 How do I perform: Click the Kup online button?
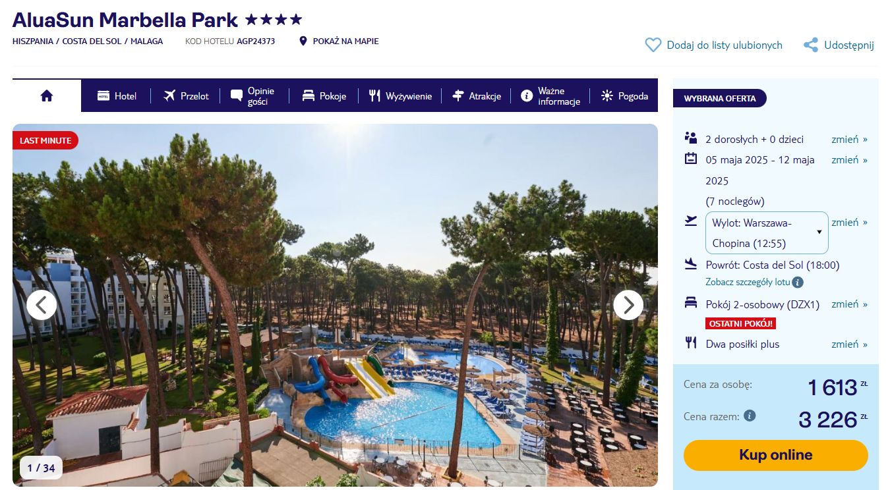[x=775, y=455]
